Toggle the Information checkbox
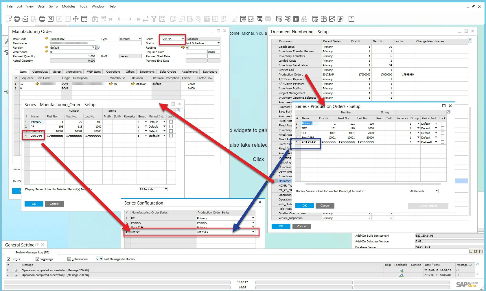486x291 pixels. click(69, 259)
